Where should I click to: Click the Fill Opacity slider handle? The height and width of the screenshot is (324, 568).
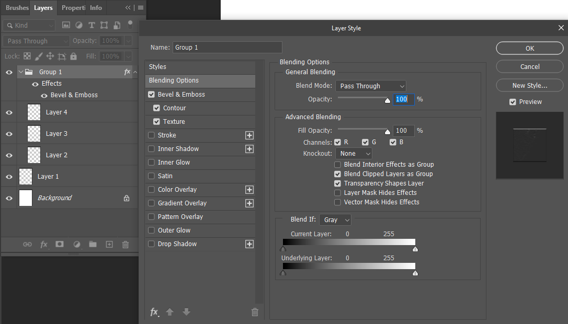[388, 132]
